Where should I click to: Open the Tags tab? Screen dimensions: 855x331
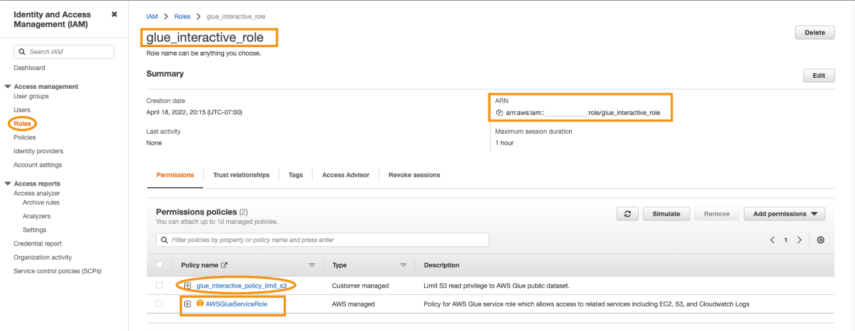coord(296,175)
